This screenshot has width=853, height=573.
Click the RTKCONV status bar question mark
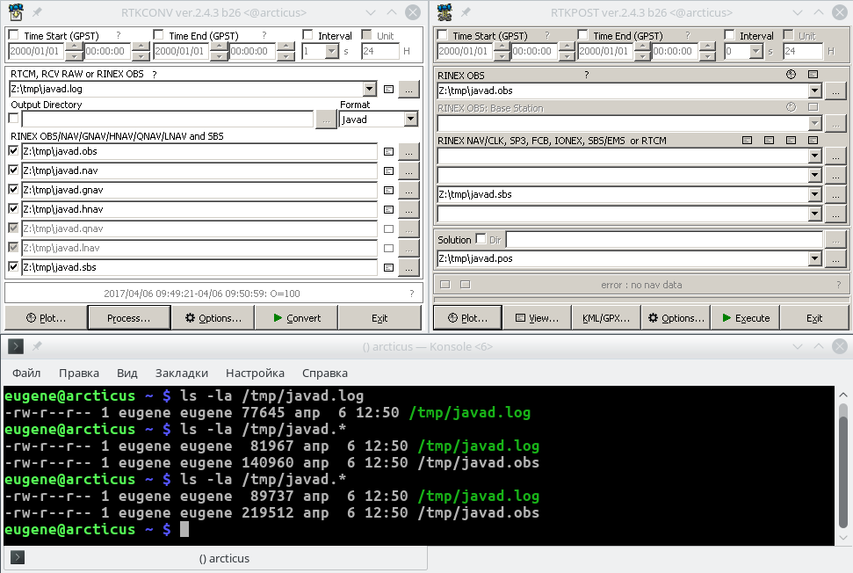(411, 294)
